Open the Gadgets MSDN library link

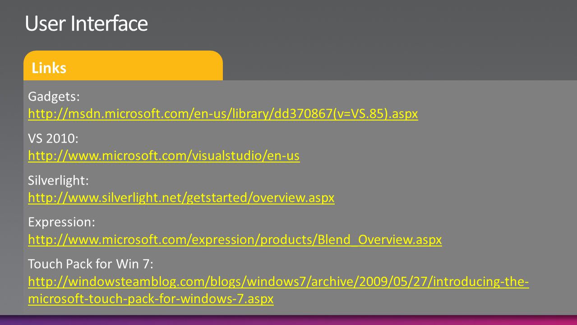[x=223, y=114]
